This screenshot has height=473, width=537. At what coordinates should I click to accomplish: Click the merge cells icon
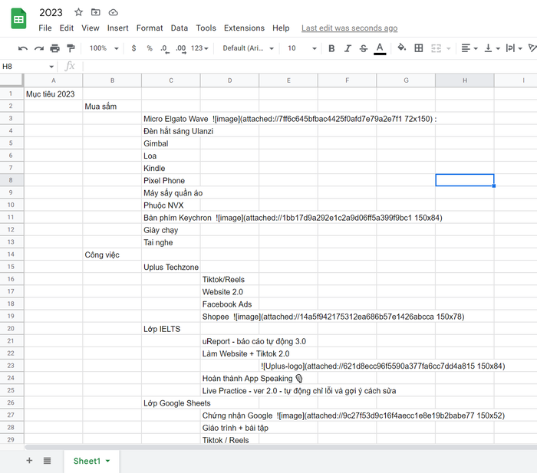click(x=436, y=48)
